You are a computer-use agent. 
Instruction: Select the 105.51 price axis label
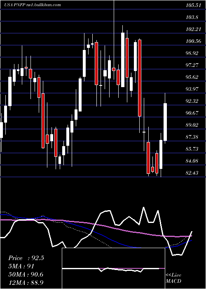pyautogui.click(x=193, y=5)
